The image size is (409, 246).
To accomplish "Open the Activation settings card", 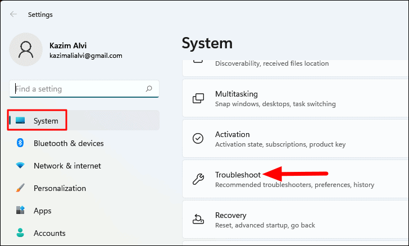I will (296, 139).
